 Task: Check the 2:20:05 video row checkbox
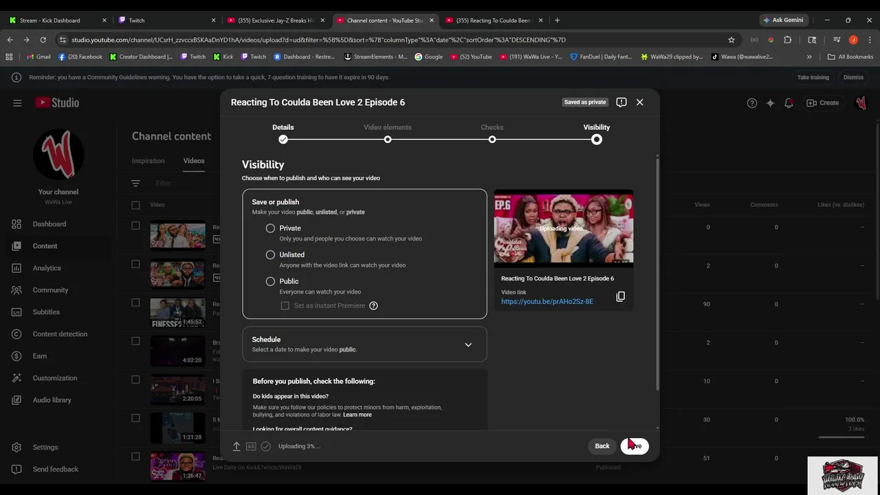click(135, 379)
